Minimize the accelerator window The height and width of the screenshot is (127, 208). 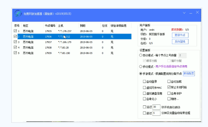click(x=191, y=13)
